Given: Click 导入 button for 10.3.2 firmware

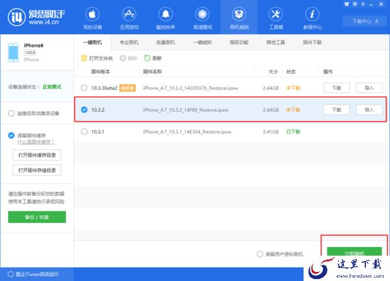Looking at the screenshot, I should click(369, 110).
